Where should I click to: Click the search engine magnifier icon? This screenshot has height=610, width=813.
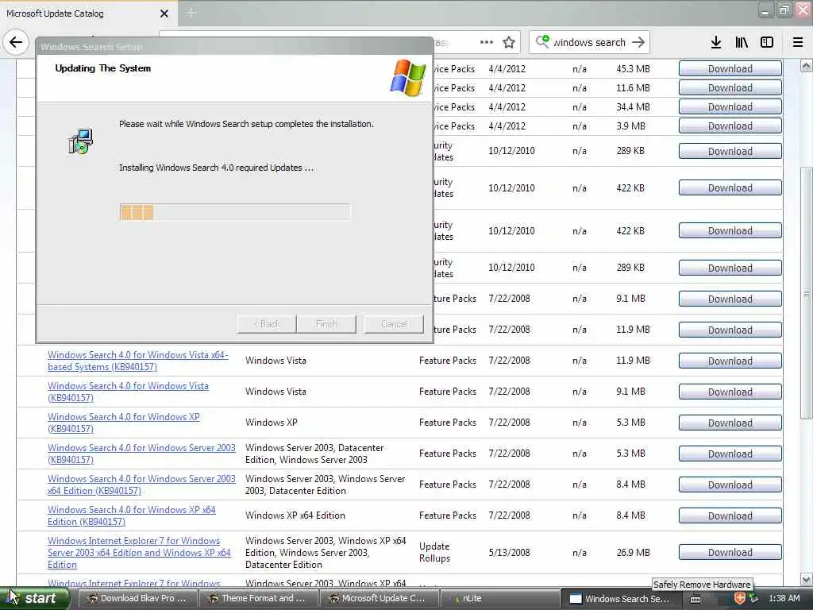542,41
